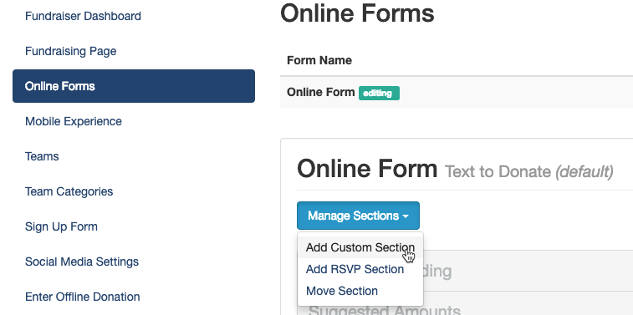Viewport: 633px width, 315px height.
Task: Click the Online Forms page heading
Action: point(357,13)
